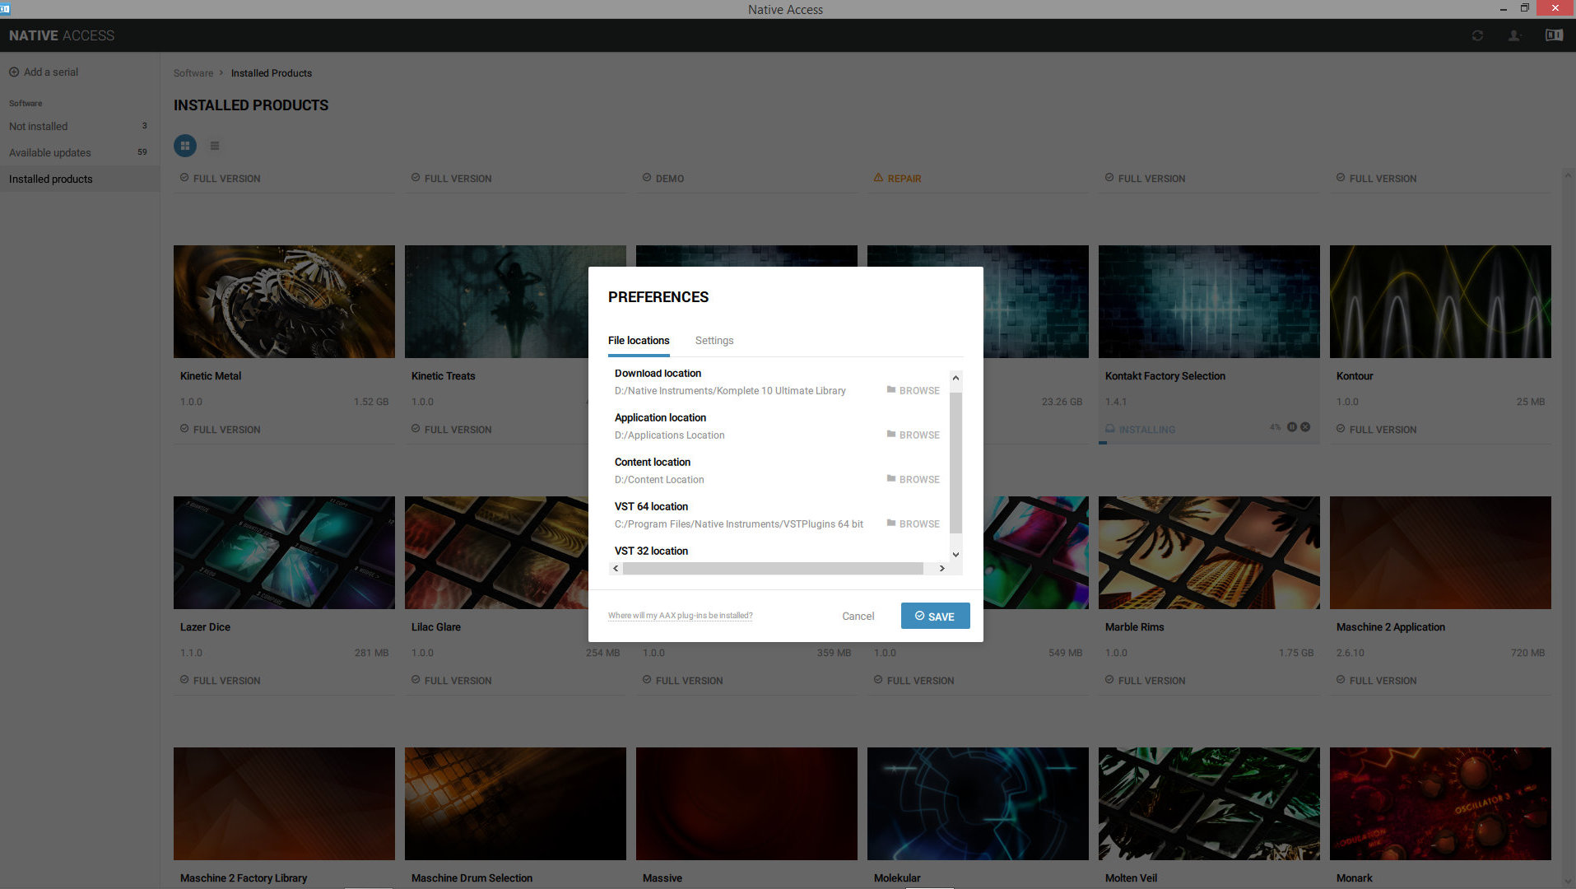Switch products to list view
1576x889 pixels.
214,146
